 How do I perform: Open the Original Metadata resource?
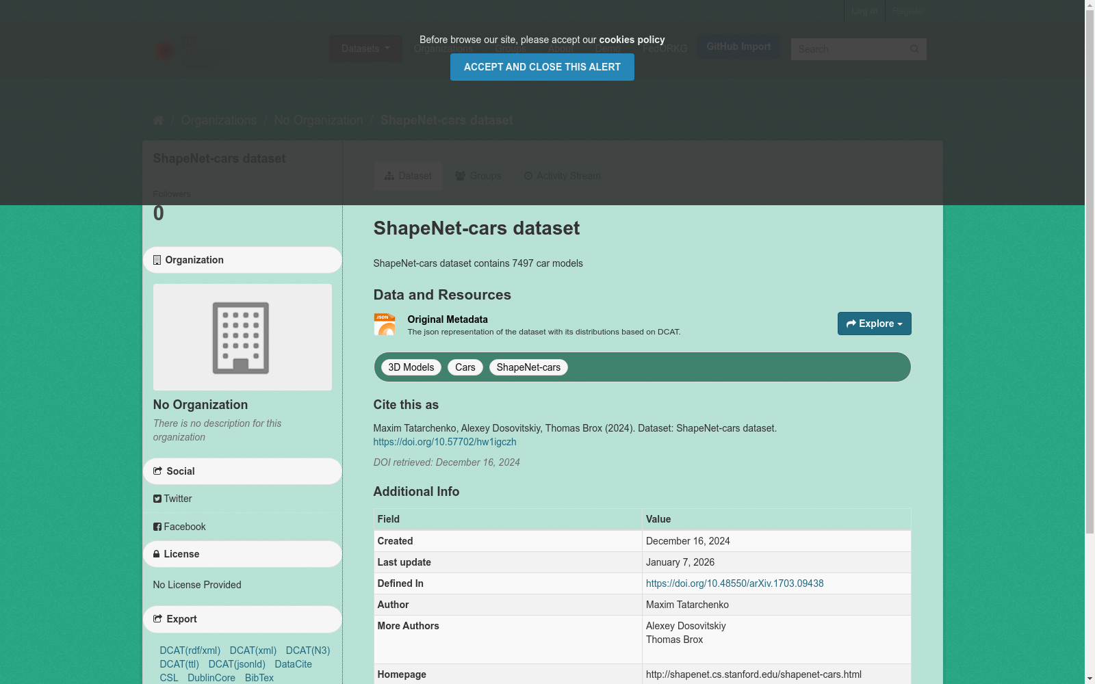[448, 319]
